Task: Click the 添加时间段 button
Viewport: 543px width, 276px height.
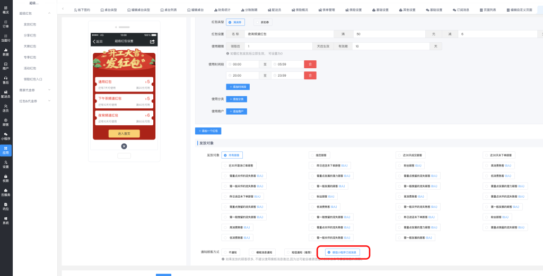Action: click(237, 87)
